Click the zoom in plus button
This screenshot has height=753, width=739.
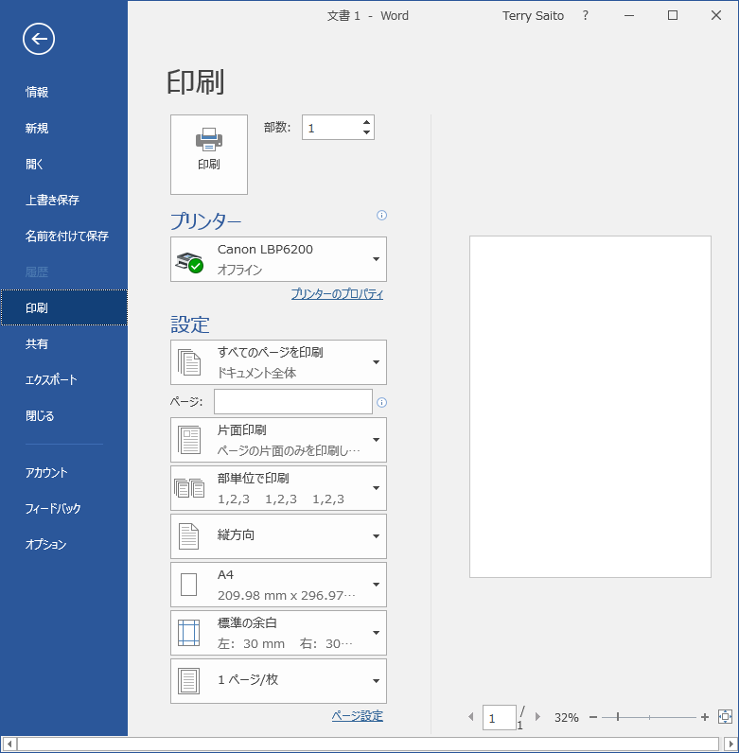[704, 717]
